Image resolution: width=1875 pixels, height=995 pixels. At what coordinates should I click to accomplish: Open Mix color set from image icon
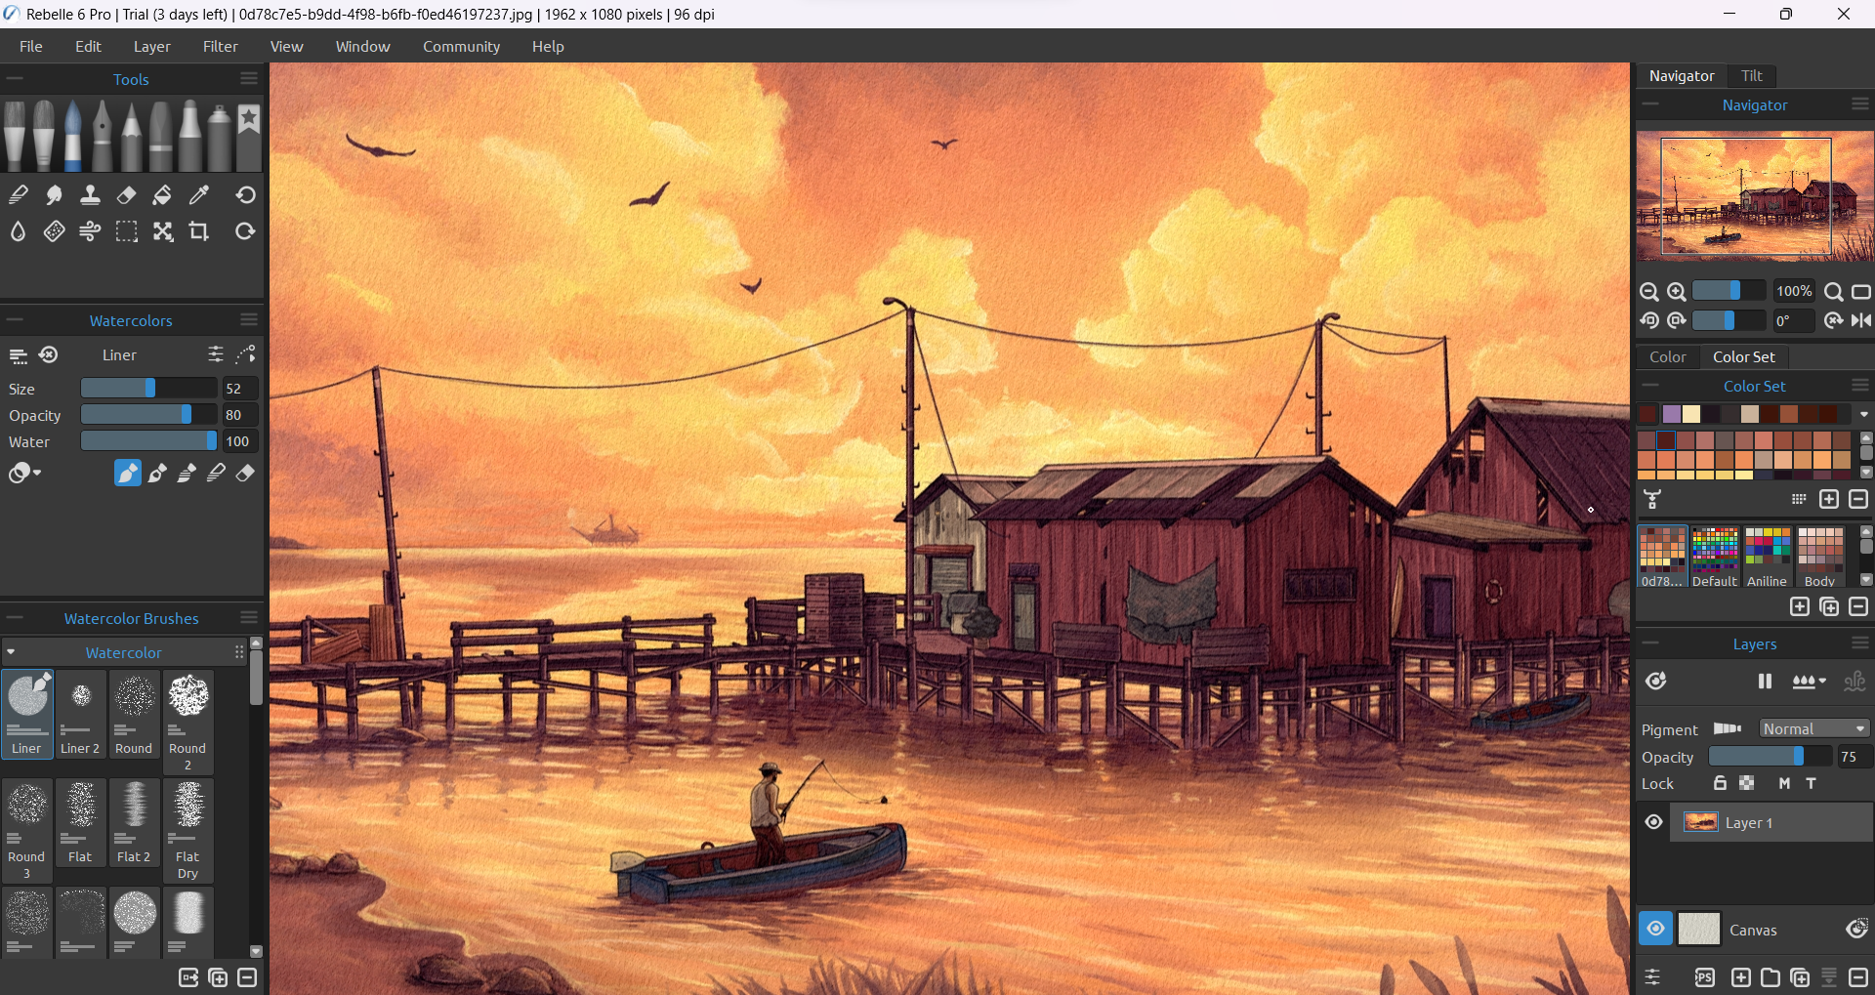point(1652,500)
